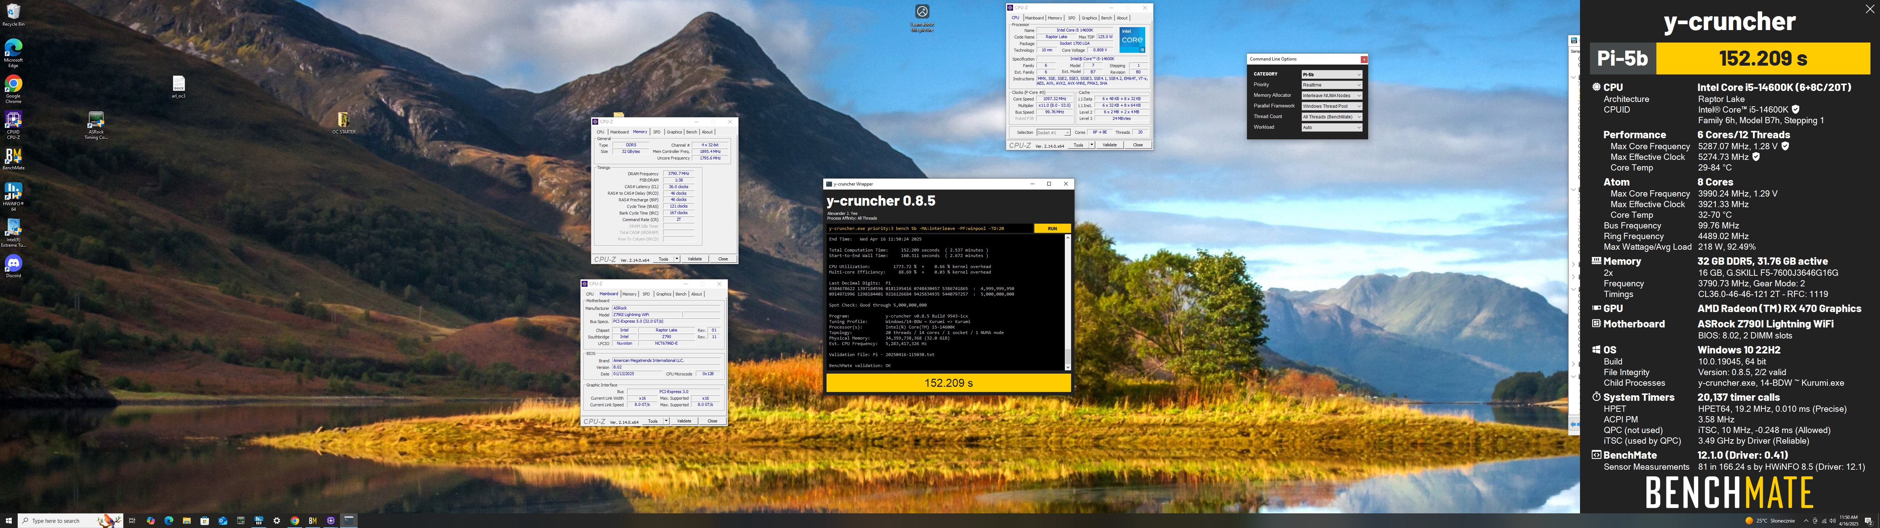Click the Model field Z790I Lightning WiFi
Screen dimensions: 1880x528
[x=646, y=315]
